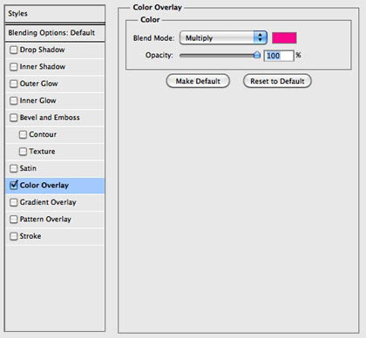Enable the Contour sub-option checkbox

(23, 134)
